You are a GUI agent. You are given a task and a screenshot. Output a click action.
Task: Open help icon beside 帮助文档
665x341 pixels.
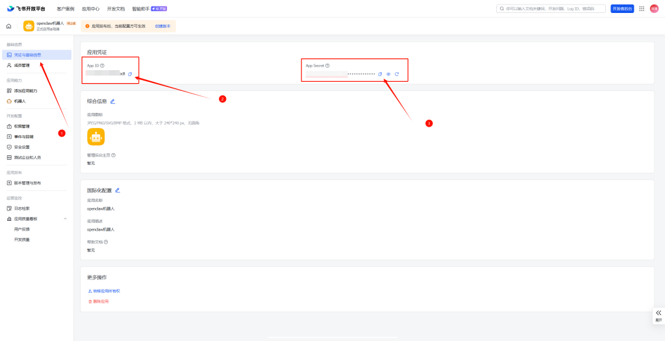point(106,242)
